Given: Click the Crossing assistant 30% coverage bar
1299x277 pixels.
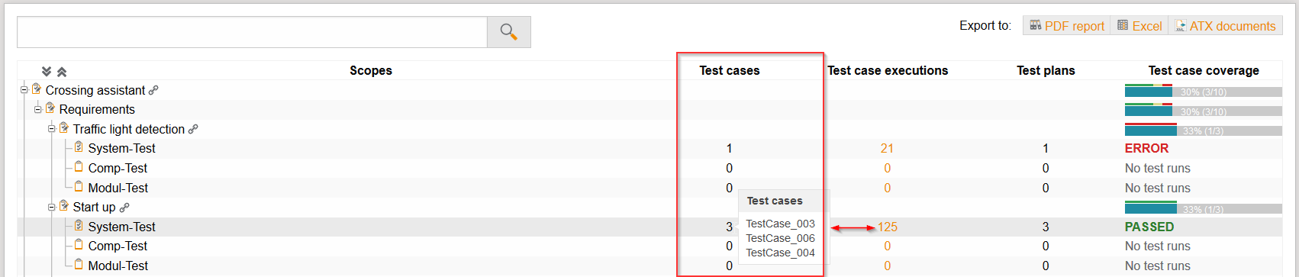Looking at the screenshot, I should [1204, 91].
